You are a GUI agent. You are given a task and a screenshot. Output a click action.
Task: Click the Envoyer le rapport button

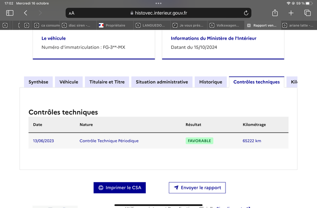(197, 187)
